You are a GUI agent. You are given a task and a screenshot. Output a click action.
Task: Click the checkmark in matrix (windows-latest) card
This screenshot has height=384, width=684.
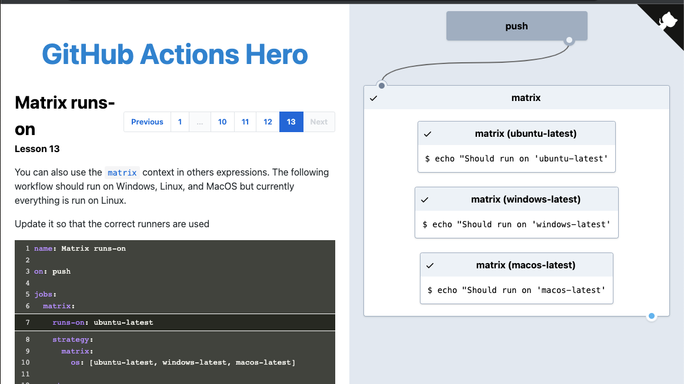coord(425,200)
